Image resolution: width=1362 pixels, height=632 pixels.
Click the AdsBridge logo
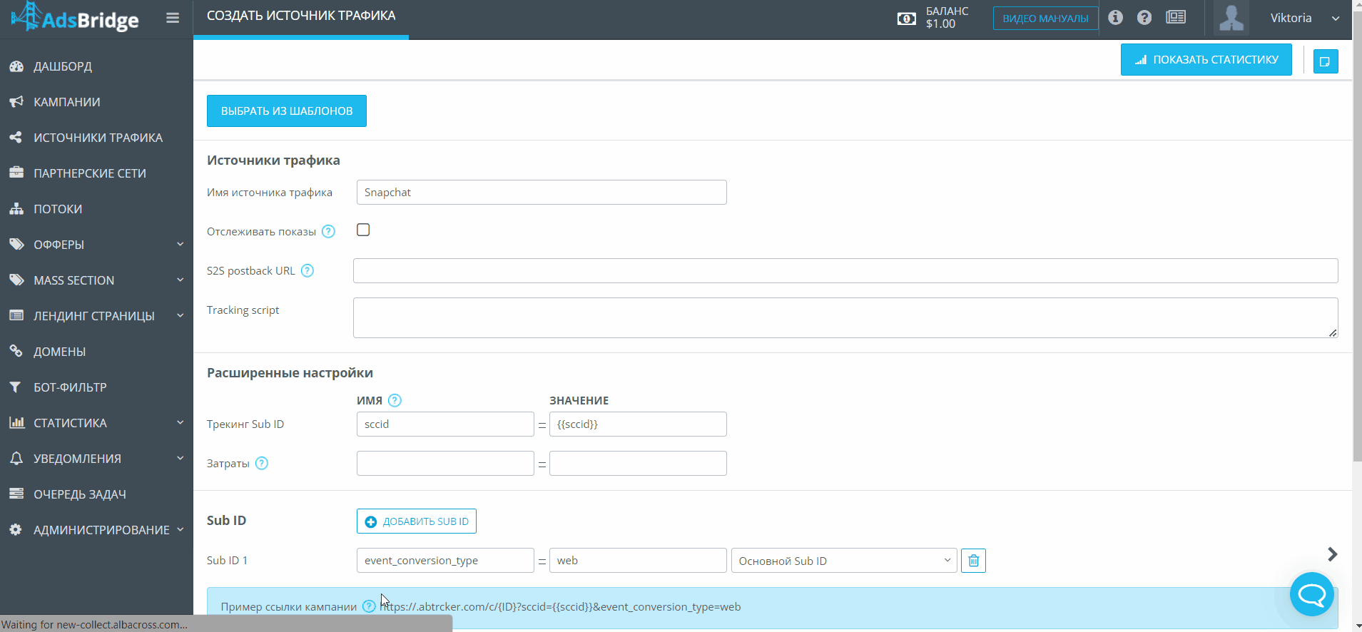pyautogui.click(x=75, y=17)
